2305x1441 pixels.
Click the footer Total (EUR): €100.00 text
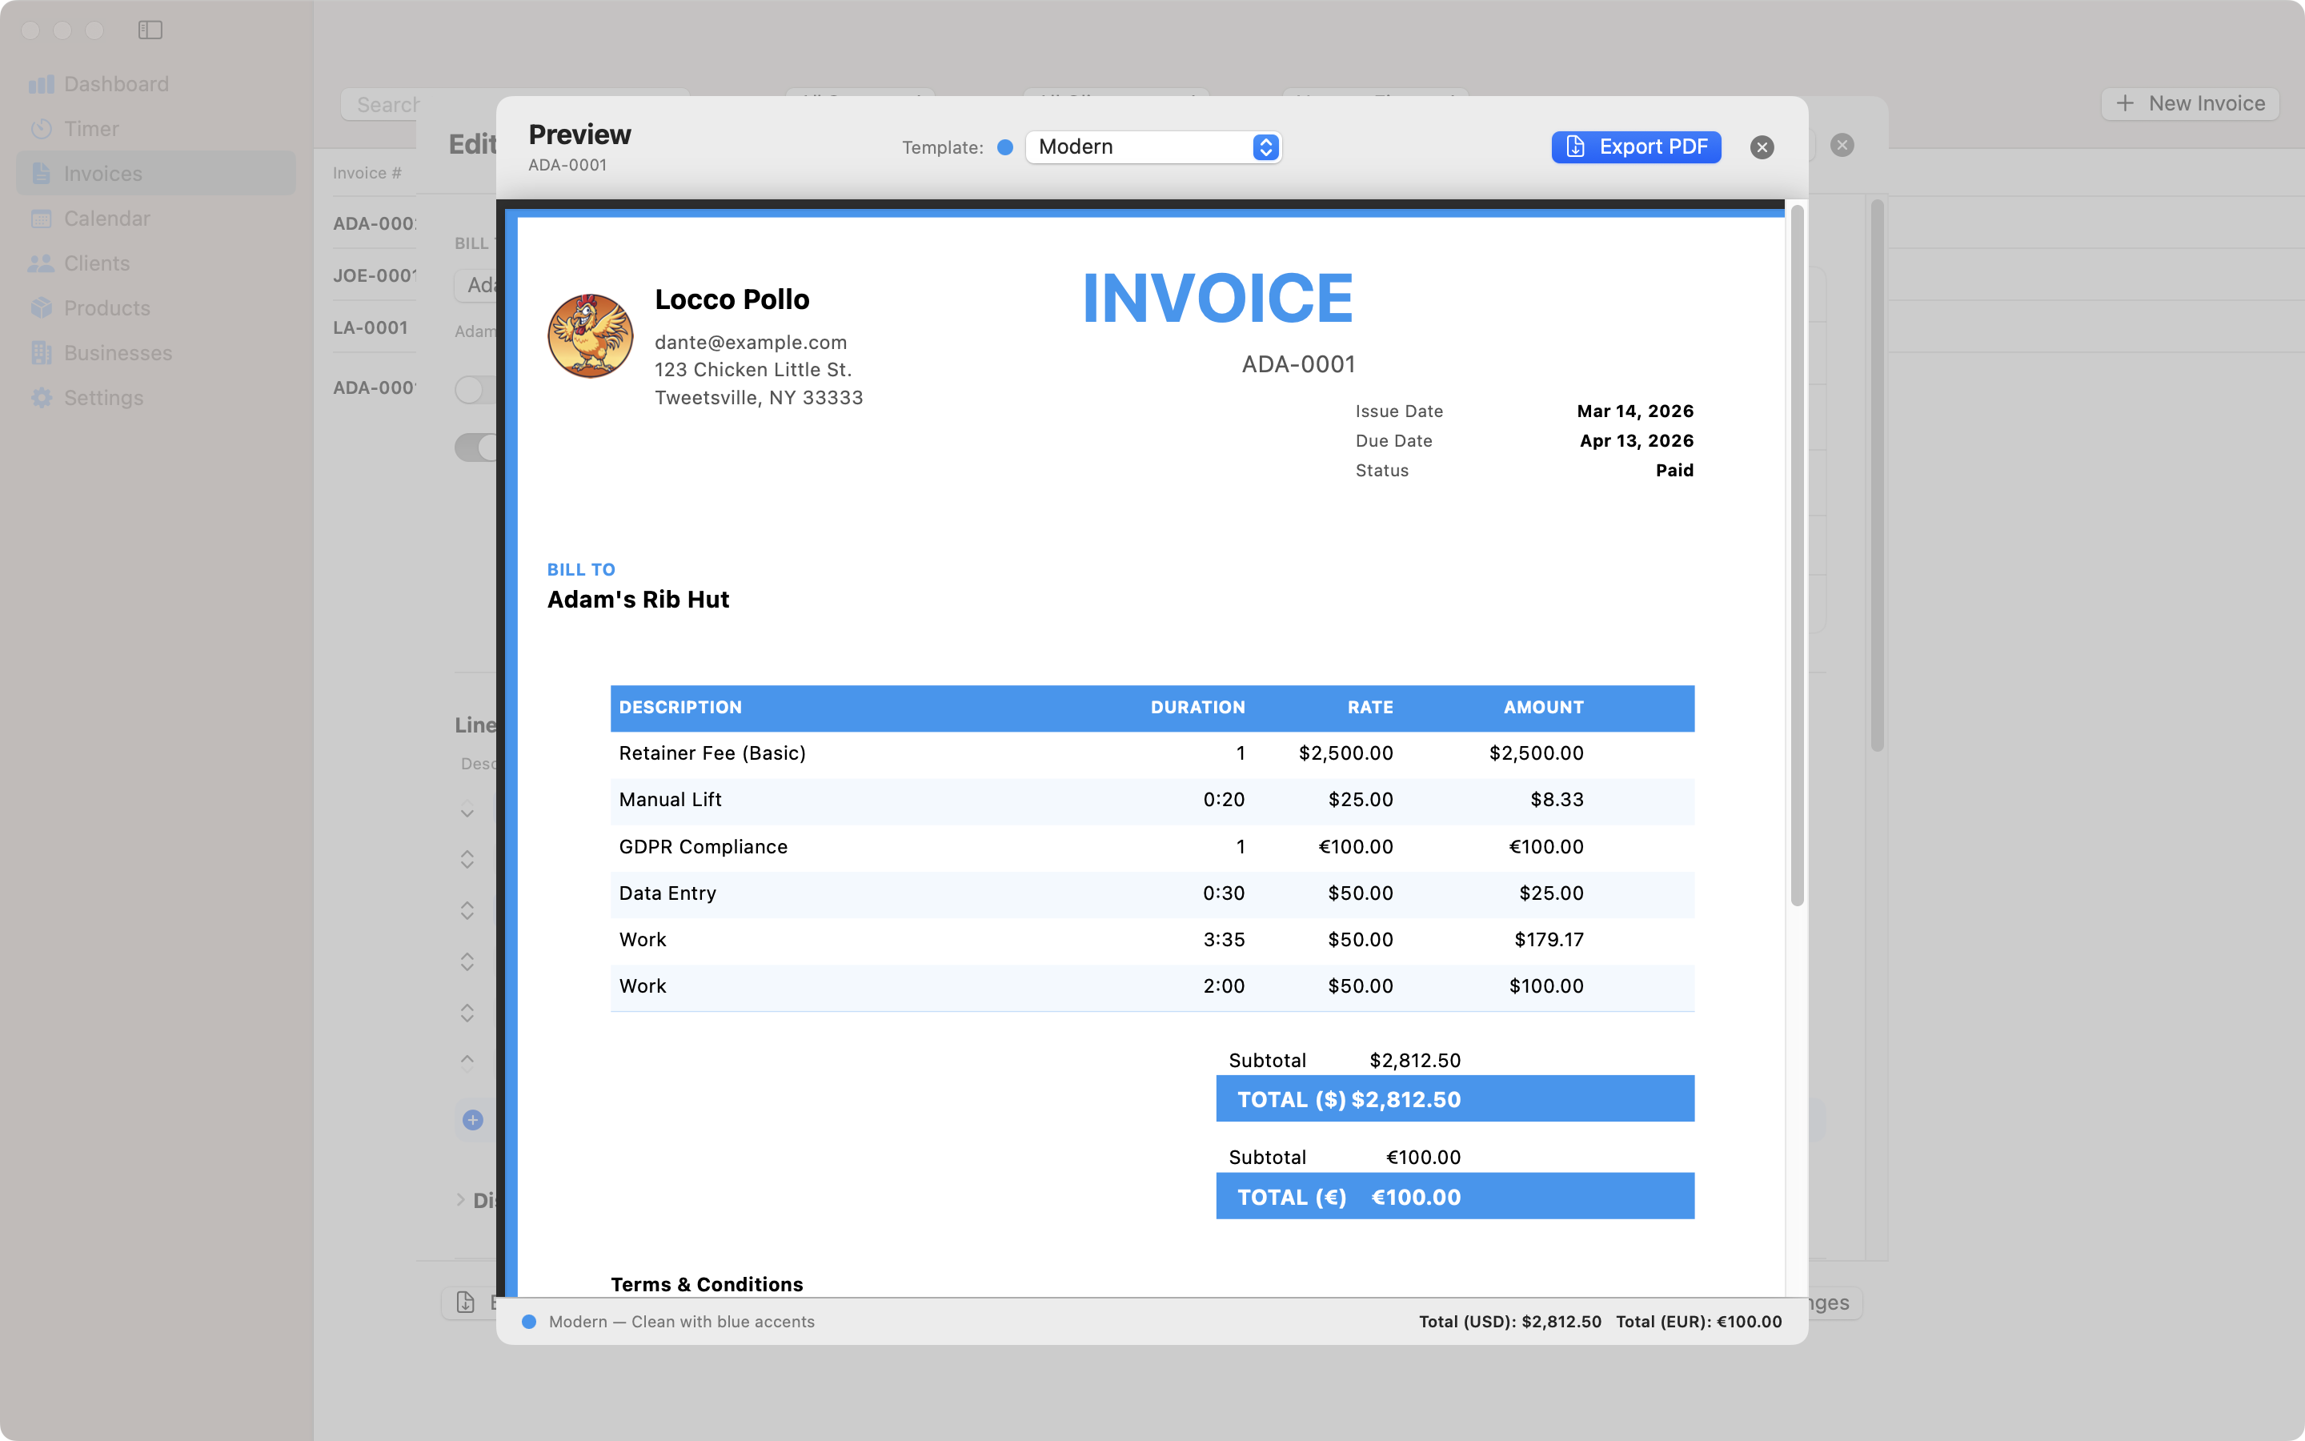pyautogui.click(x=1698, y=1322)
